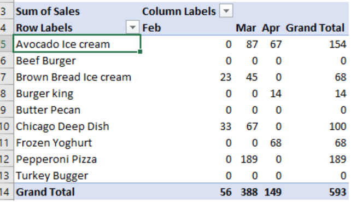Screen dimensions: 351x202
Task: Select the Mar column header
Action: click(x=246, y=28)
